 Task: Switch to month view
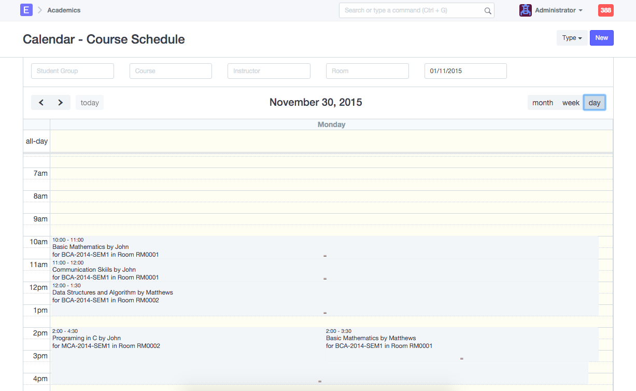coord(542,103)
